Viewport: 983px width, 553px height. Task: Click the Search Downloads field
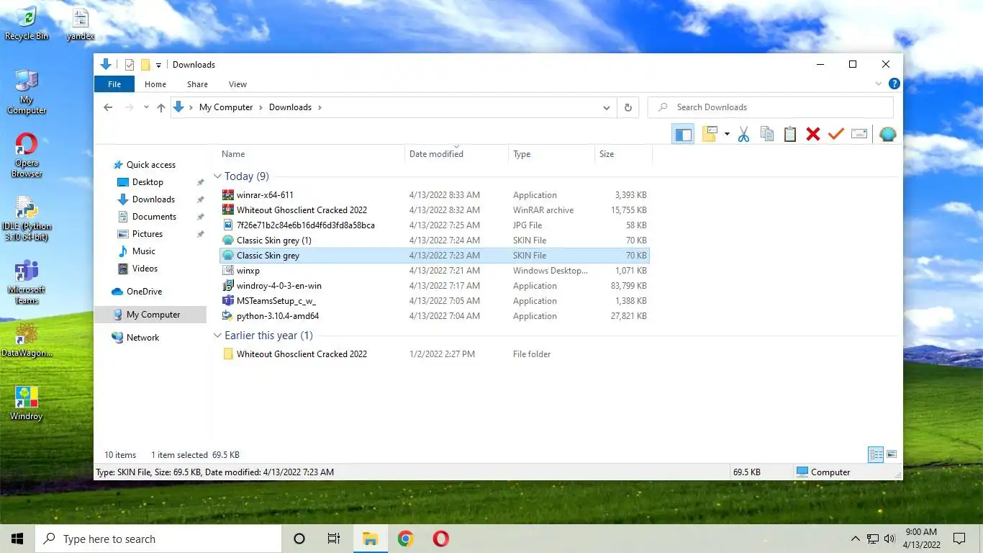(x=771, y=107)
